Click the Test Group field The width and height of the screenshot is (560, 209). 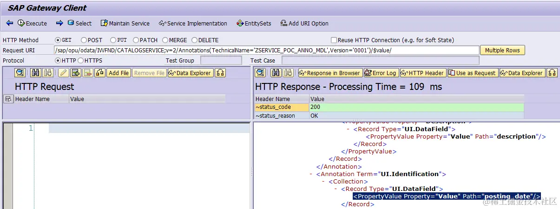coord(221,61)
